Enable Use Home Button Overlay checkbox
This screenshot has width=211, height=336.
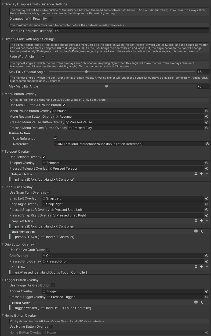tap(51, 327)
